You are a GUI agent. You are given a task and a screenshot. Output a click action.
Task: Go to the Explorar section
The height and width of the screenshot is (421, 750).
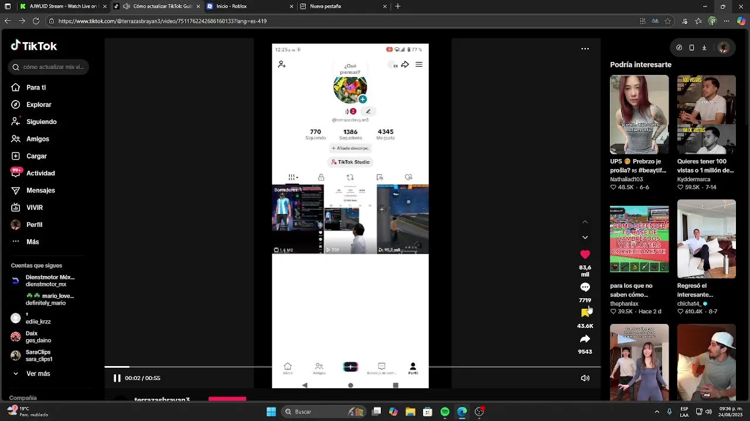(32, 105)
